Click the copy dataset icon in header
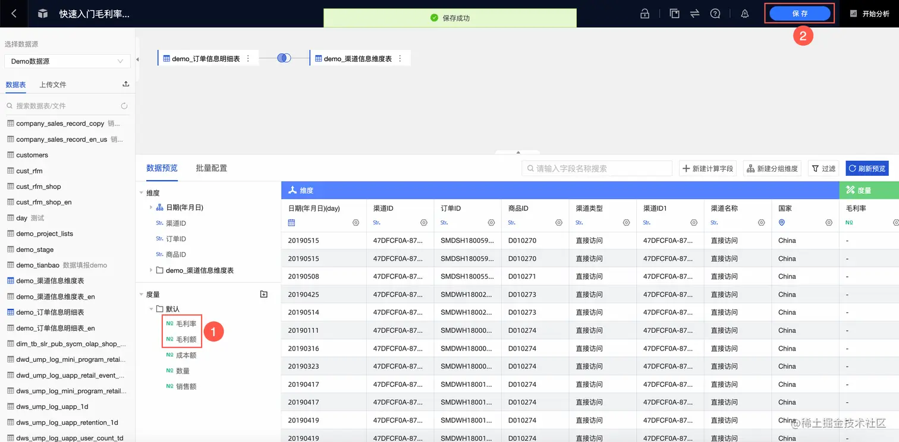899x442 pixels. tap(674, 14)
